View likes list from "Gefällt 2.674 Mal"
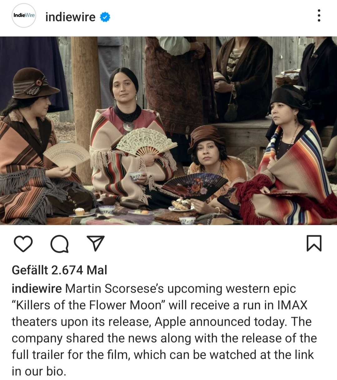The width and height of the screenshot is (337, 380). [x=59, y=270]
